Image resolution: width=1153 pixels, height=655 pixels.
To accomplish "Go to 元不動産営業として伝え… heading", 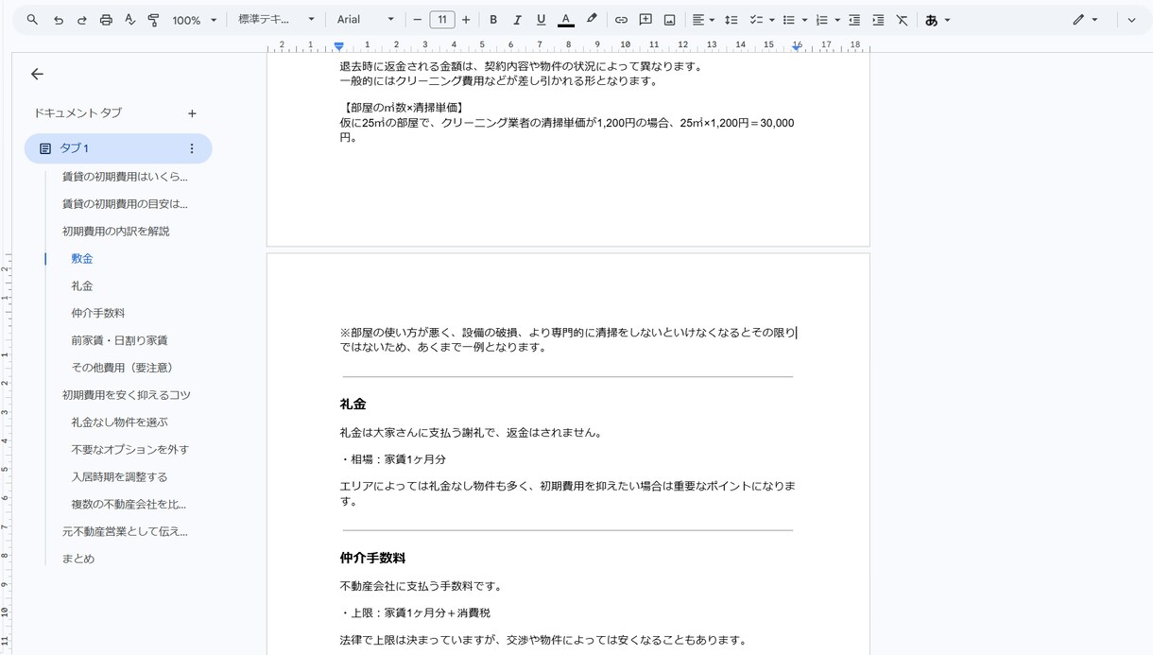I will [125, 532].
